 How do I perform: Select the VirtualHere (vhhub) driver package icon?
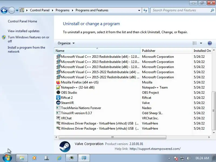[x=58, y=129]
